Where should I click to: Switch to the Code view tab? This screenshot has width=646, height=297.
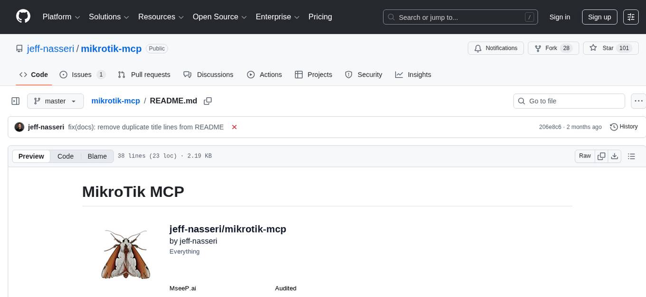point(65,156)
